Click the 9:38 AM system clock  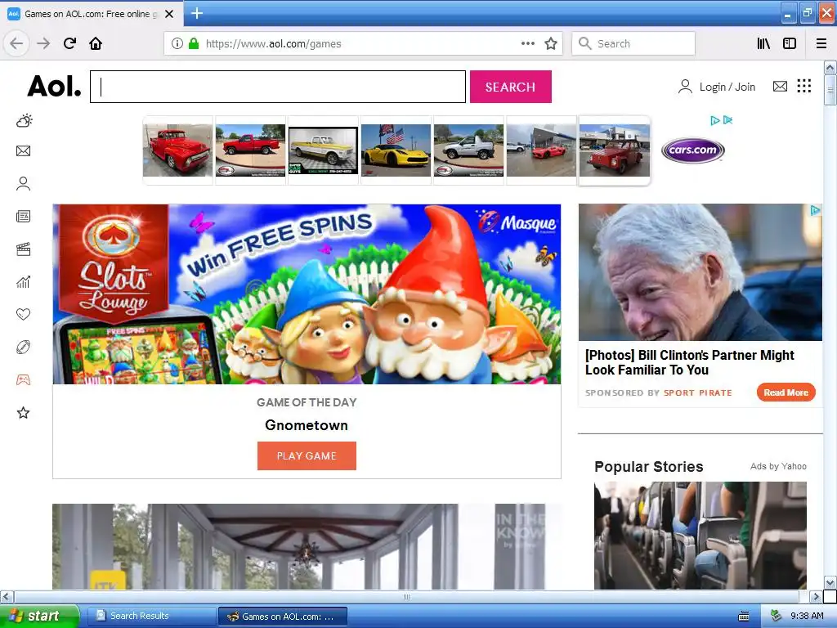coord(807,617)
